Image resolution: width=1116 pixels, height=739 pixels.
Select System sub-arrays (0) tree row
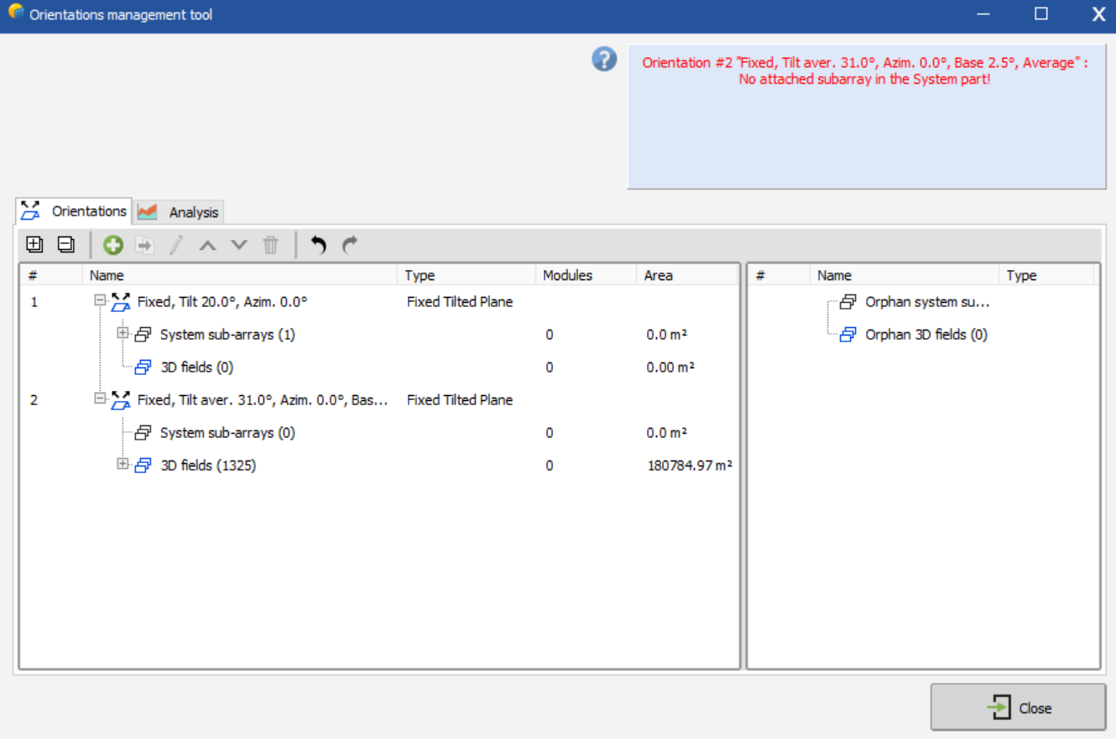(x=227, y=433)
